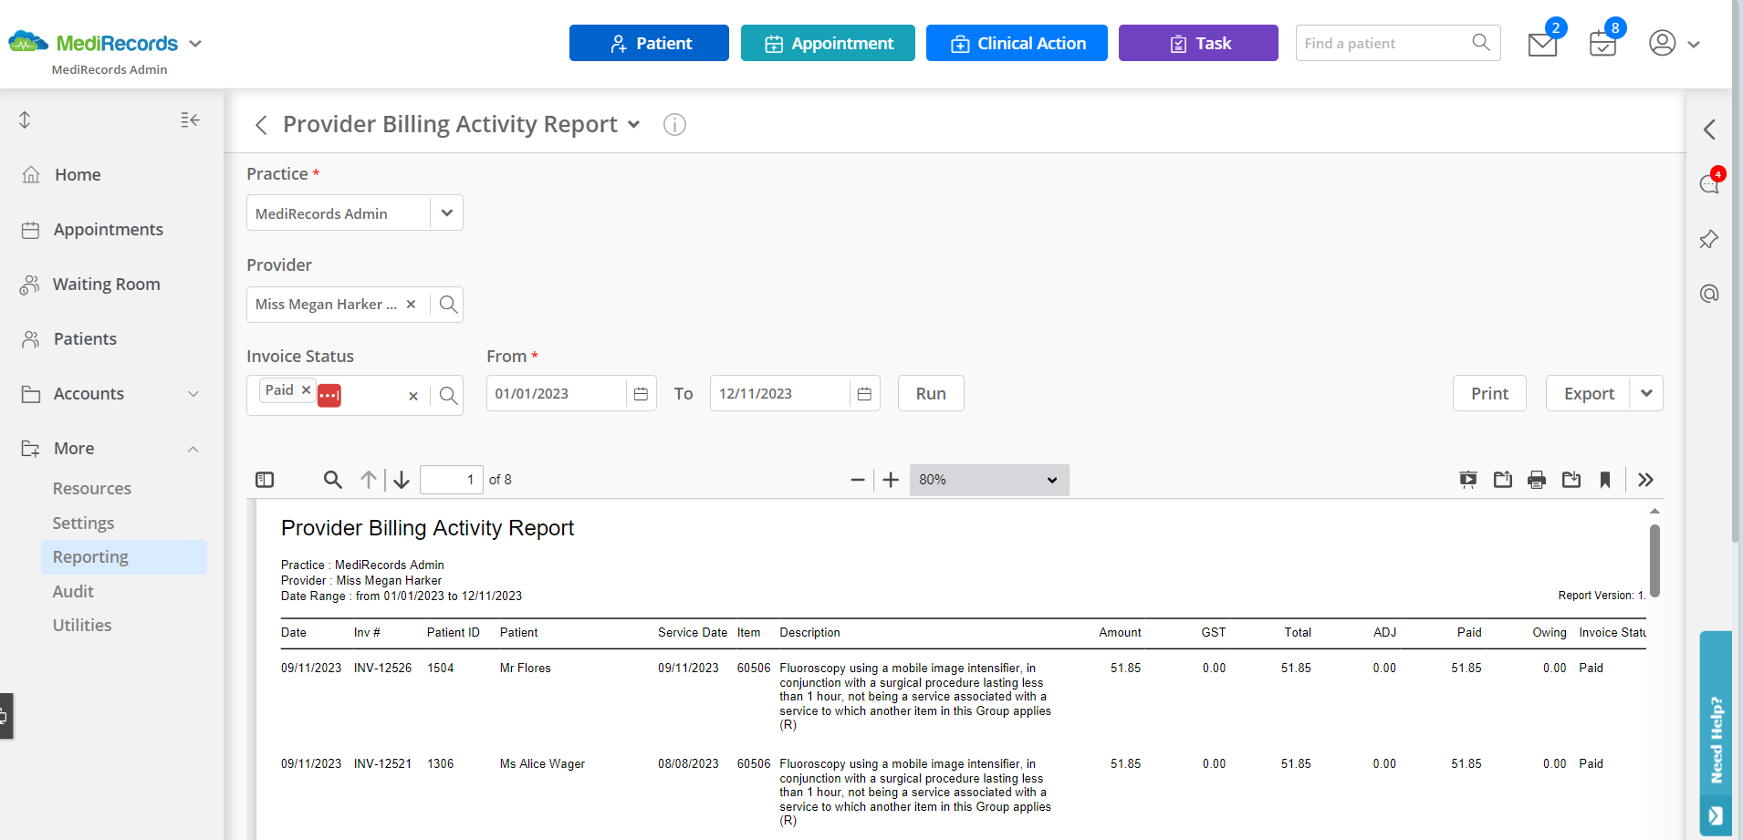Screen dimensions: 1743x840
Task: Open Settings under More
Action: pos(83,524)
